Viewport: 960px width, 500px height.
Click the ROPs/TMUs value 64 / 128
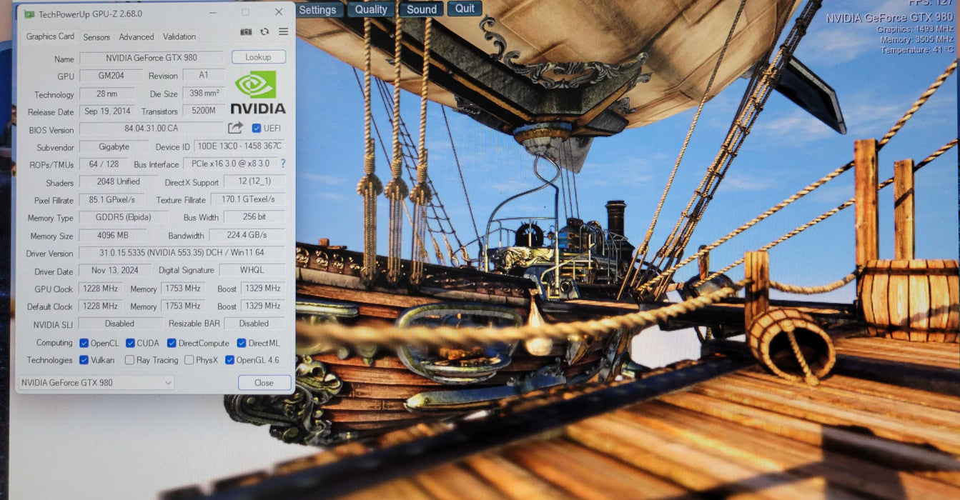[104, 164]
